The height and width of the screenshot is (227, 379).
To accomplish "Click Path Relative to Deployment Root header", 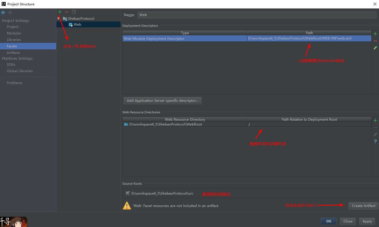I will tap(309, 120).
